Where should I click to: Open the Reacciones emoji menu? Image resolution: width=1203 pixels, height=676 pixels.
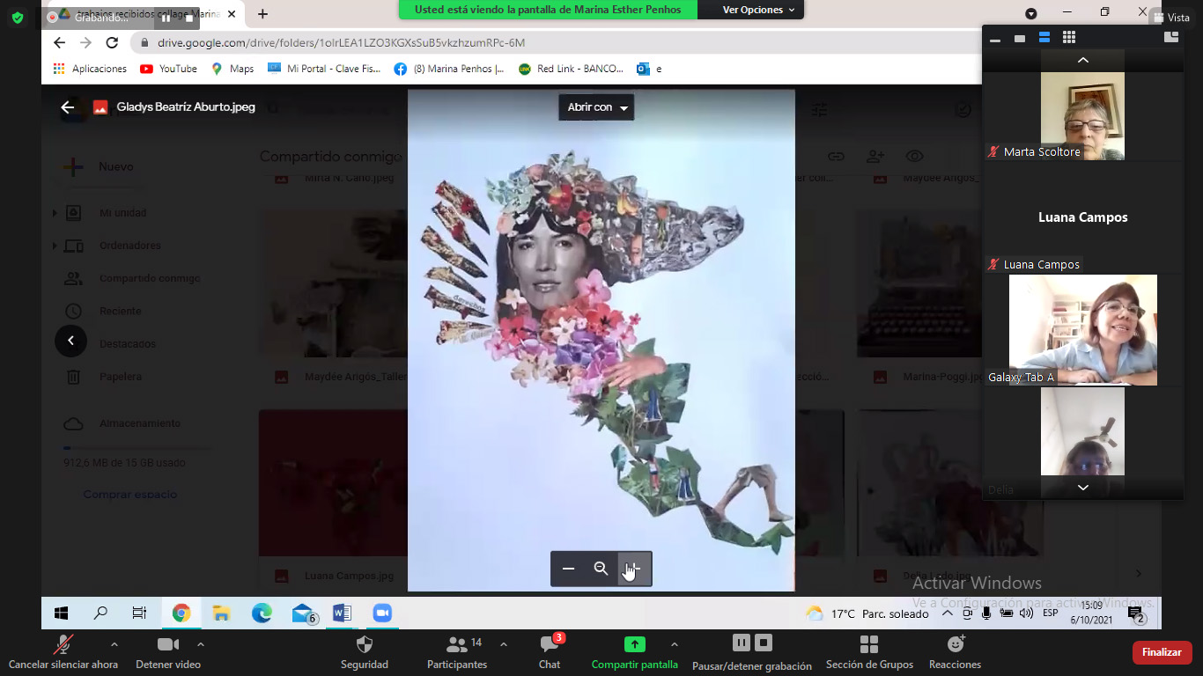pos(955,644)
